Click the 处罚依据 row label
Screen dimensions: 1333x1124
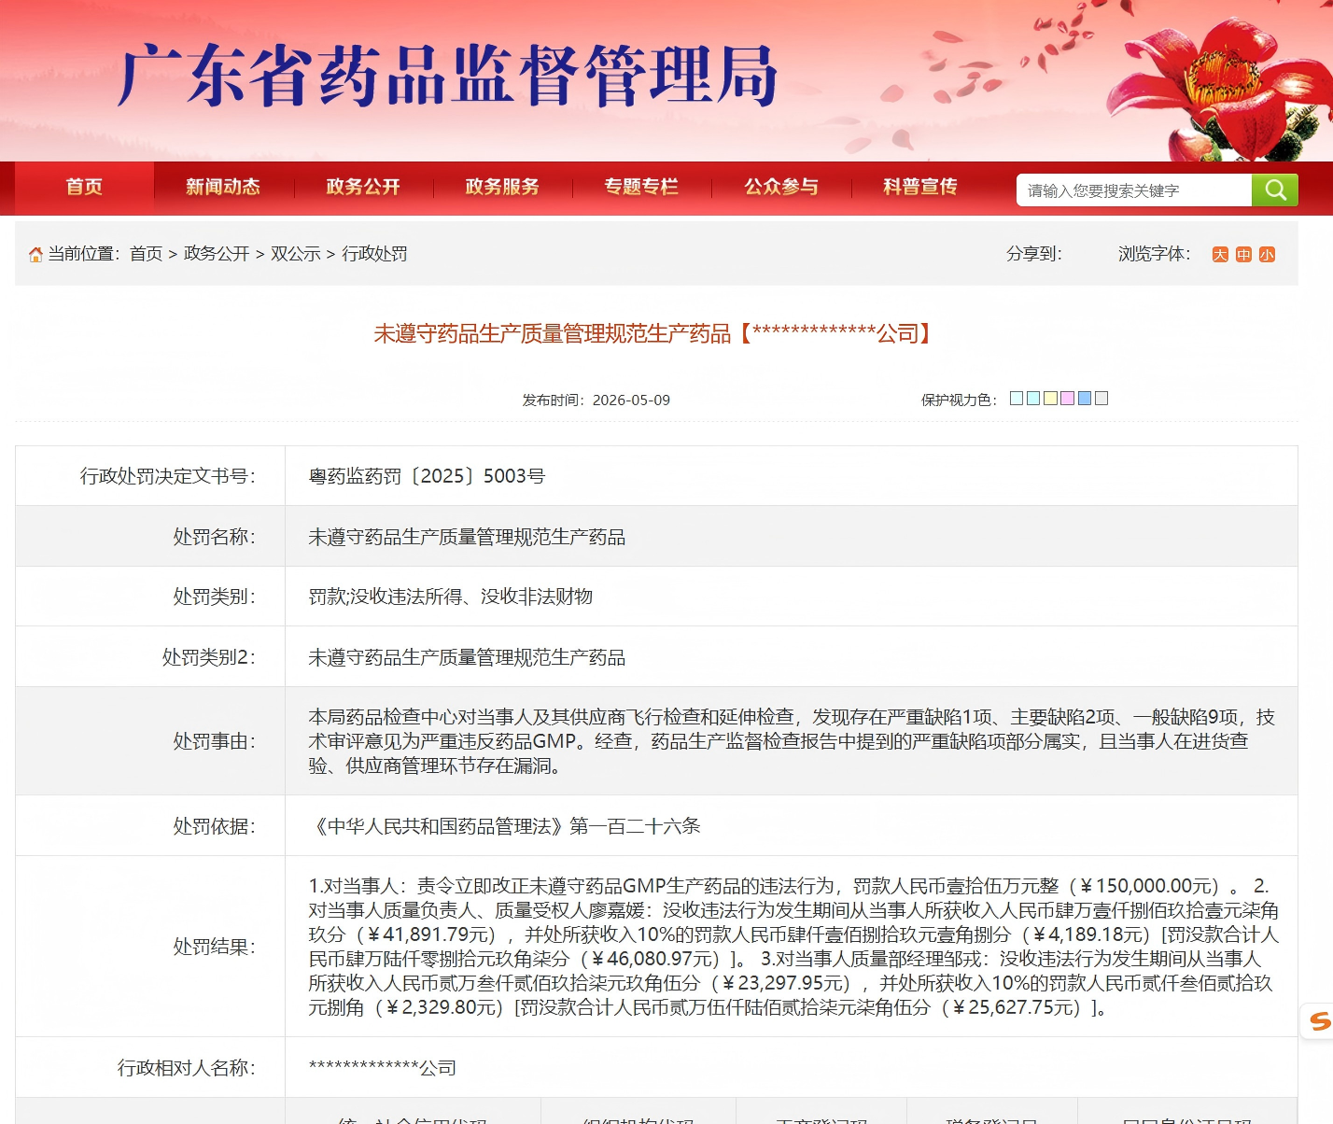click(x=214, y=826)
